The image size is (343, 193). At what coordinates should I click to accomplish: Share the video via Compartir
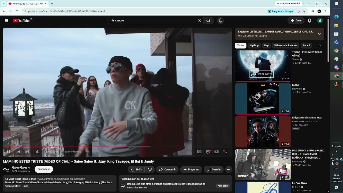click(167, 169)
